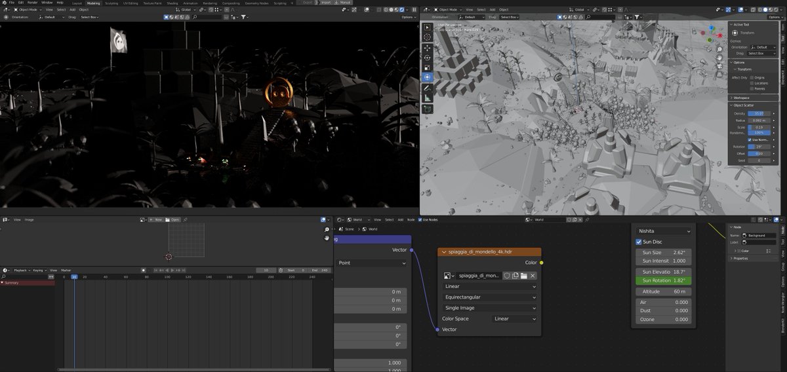Open image file with the folder icon in HDR node

(x=524, y=276)
